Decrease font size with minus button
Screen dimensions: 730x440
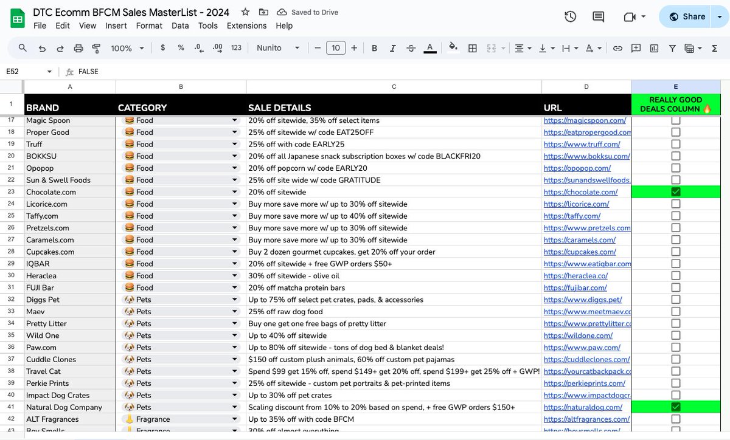(317, 48)
